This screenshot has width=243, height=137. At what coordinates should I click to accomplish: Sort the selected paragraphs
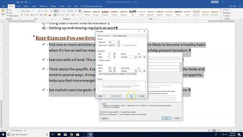pyautogui.click(x=76, y=11)
